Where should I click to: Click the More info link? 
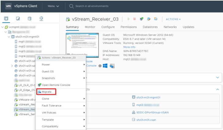tap(129, 47)
